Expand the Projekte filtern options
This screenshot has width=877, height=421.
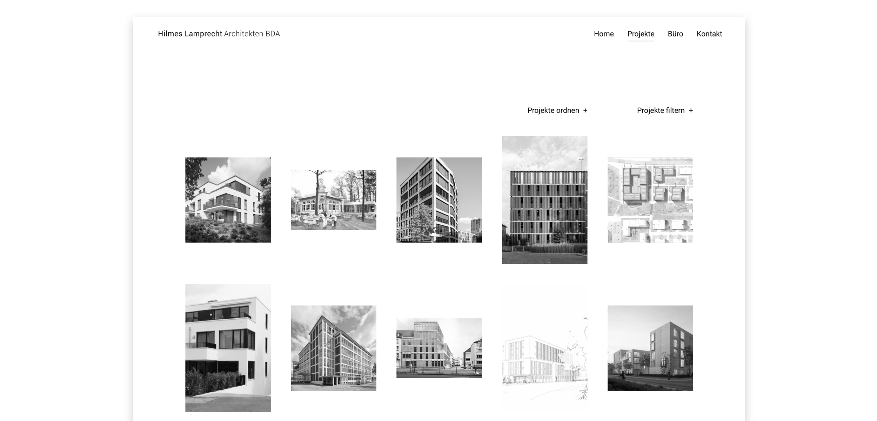[x=665, y=110]
